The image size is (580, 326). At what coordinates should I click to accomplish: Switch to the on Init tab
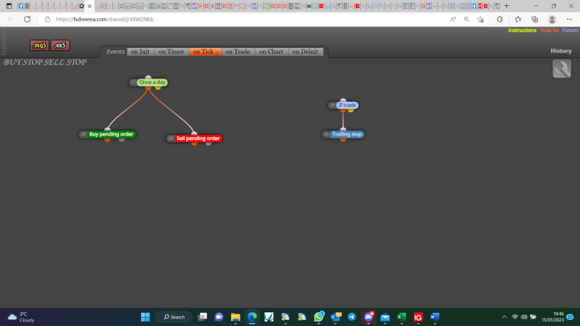pos(140,52)
